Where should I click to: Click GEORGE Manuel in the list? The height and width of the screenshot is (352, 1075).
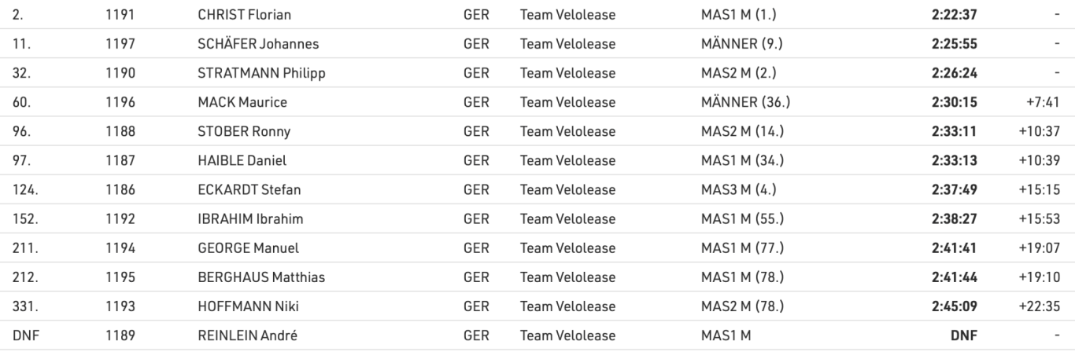248,248
